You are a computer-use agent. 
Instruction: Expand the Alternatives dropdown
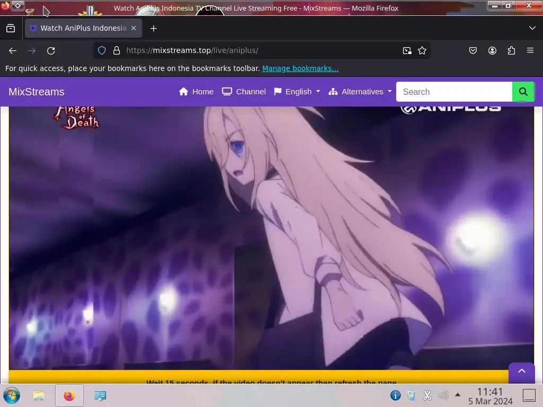tap(360, 92)
